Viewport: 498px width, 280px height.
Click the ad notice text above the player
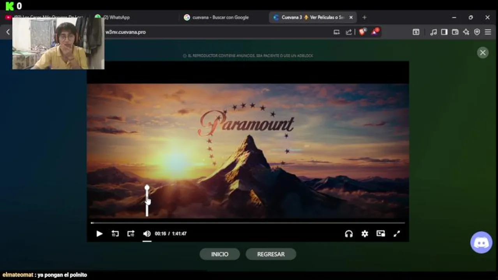(x=248, y=56)
